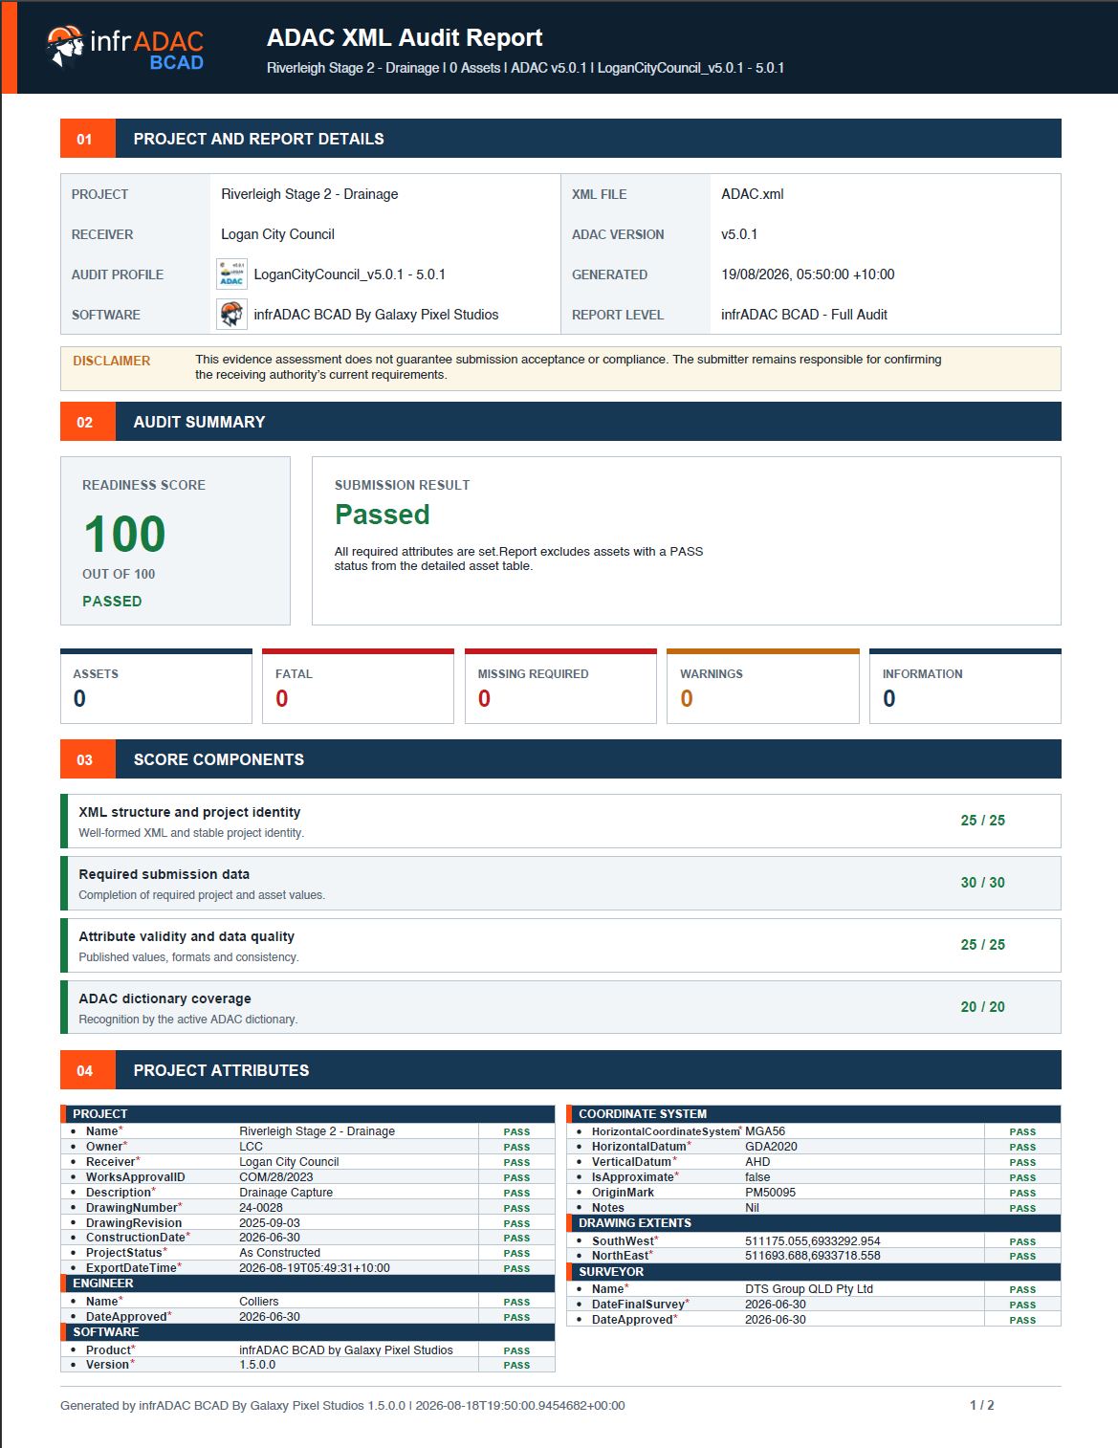Select receiver value Logan City Council
This screenshot has width=1118, height=1448.
[x=277, y=234]
